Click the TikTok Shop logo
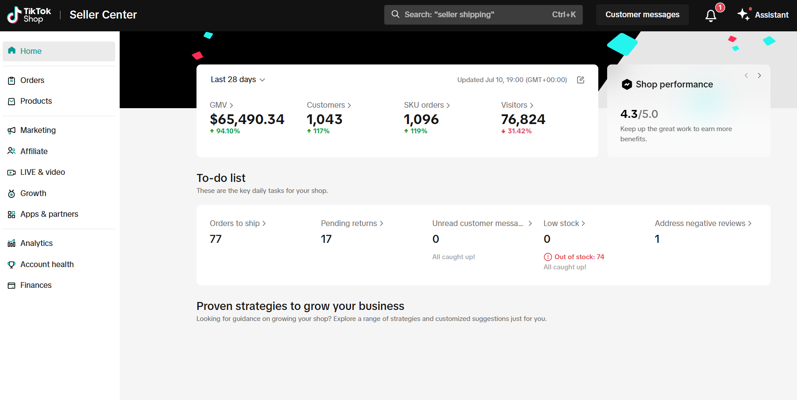797x400 pixels. click(29, 15)
